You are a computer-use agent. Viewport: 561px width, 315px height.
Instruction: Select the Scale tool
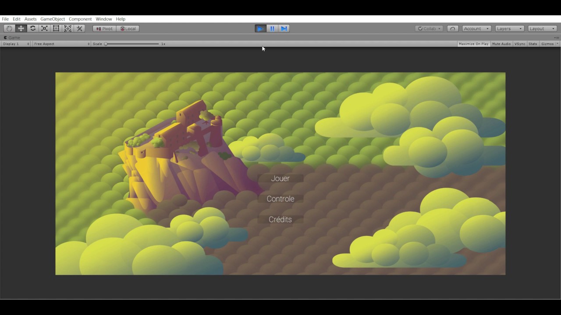tap(44, 28)
